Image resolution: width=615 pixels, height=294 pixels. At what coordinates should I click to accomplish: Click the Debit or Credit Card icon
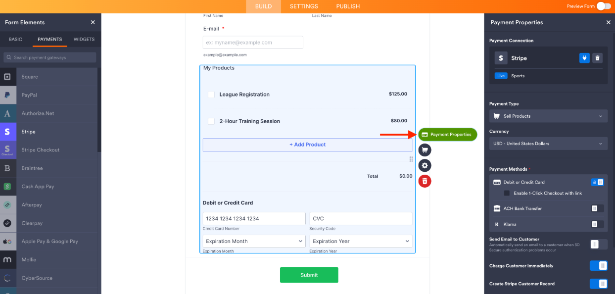[497, 182]
